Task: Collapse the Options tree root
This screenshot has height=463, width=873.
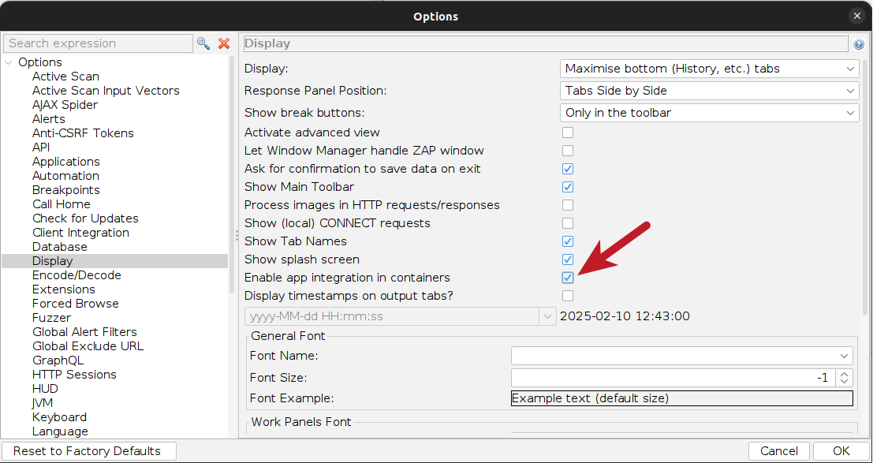Action: coord(9,62)
